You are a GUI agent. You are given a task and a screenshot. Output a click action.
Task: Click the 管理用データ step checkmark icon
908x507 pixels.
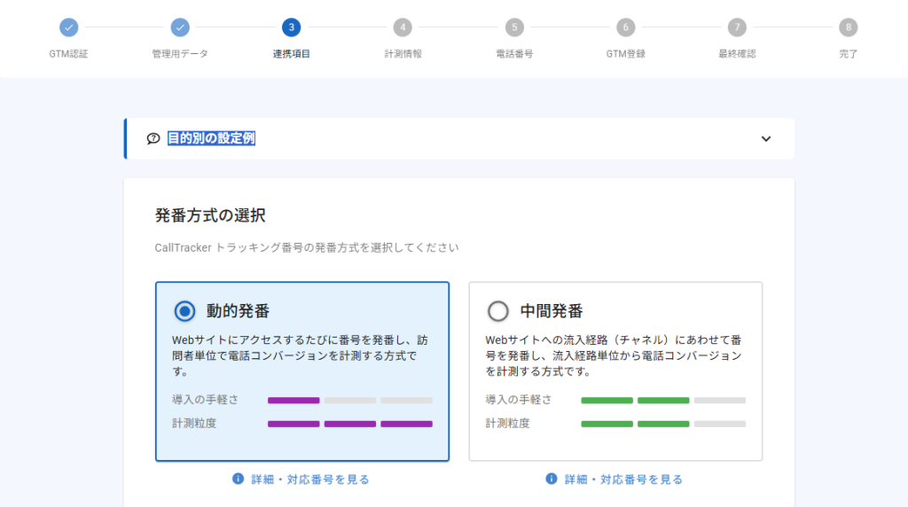click(x=180, y=27)
